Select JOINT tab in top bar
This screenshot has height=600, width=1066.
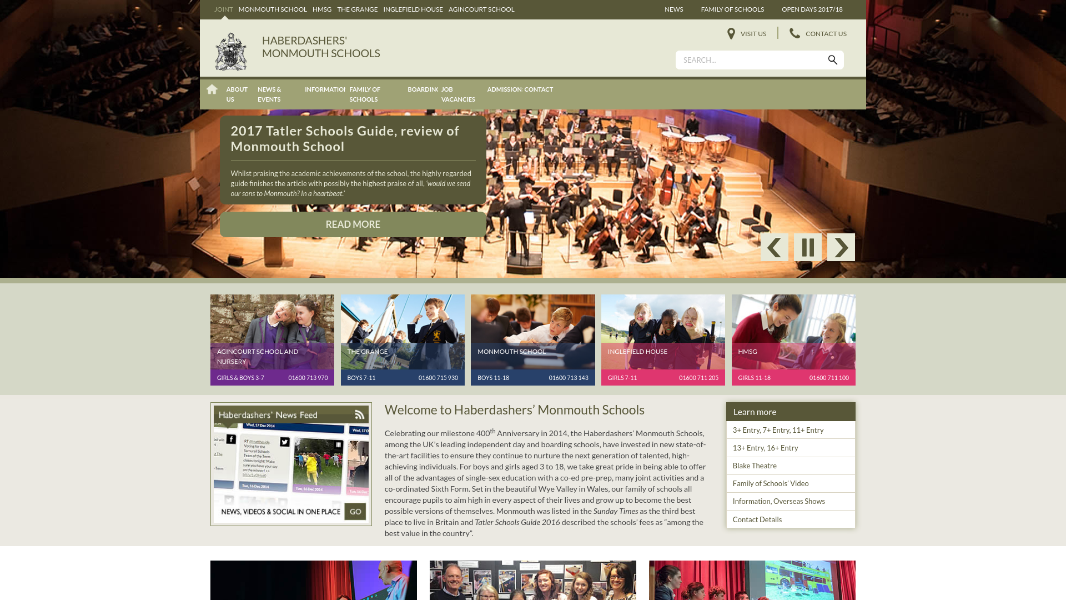[224, 9]
